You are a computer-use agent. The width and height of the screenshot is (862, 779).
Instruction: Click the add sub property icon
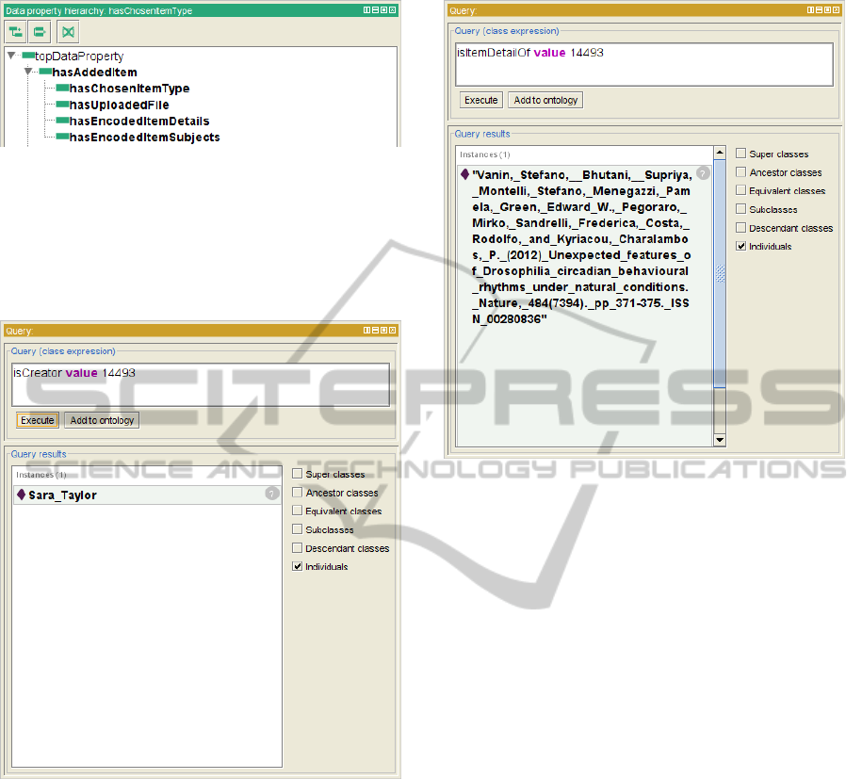click(x=16, y=32)
